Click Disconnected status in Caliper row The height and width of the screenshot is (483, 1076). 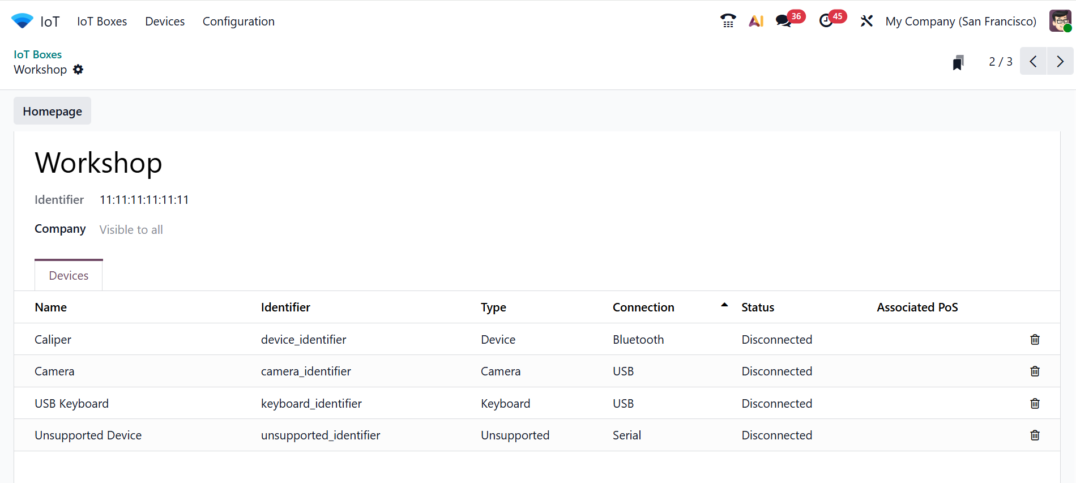777,339
